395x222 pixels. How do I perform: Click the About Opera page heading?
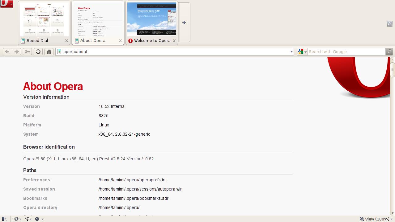(x=53, y=86)
